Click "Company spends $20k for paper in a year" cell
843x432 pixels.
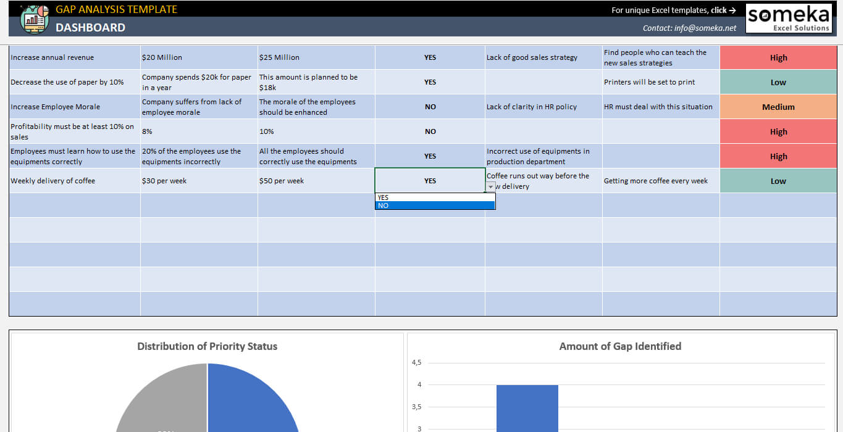click(199, 82)
